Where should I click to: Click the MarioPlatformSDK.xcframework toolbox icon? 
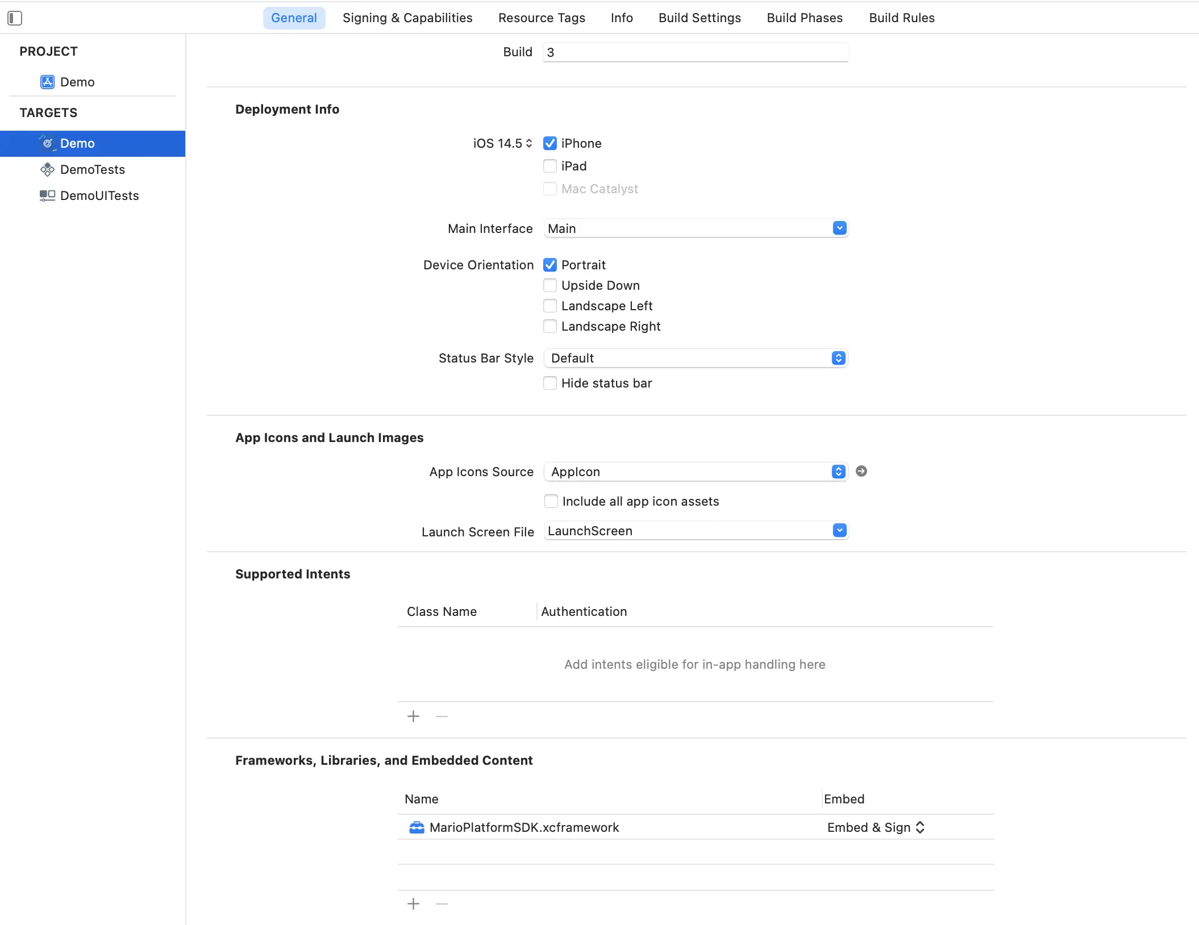pyautogui.click(x=417, y=827)
